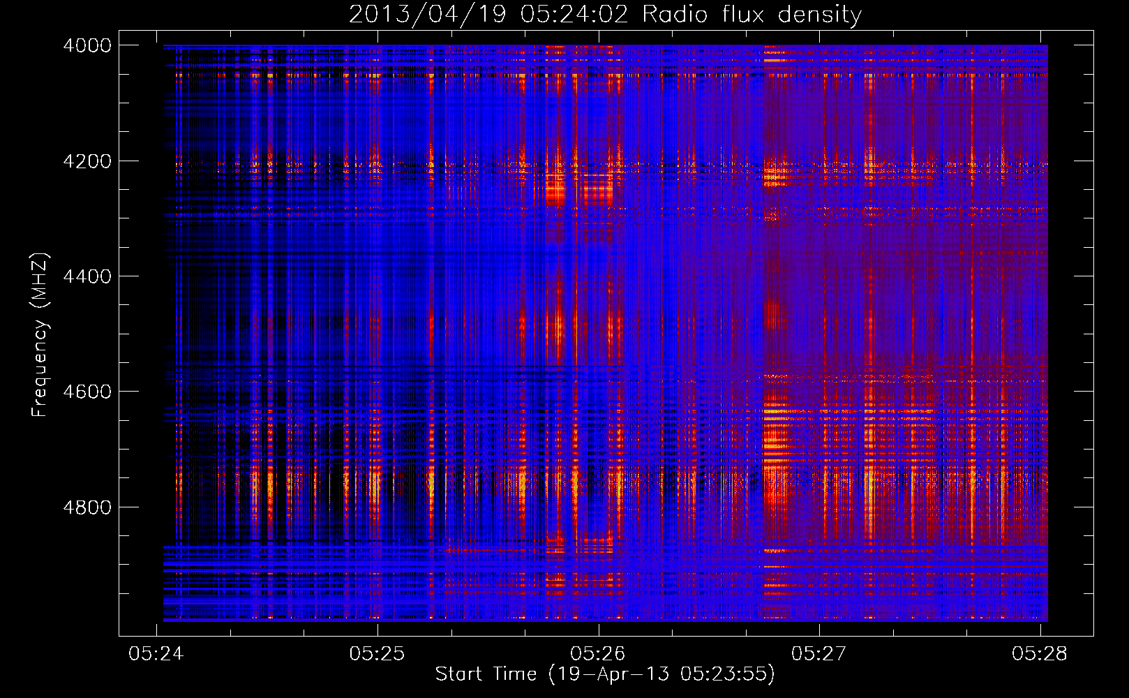Select the 4200 frequency axis label
The height and width of the screenshot is (698, 1129).
[x=87, y=161]
